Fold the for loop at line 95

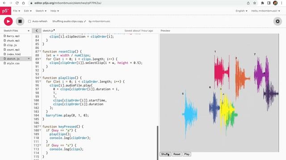(40, 82)
